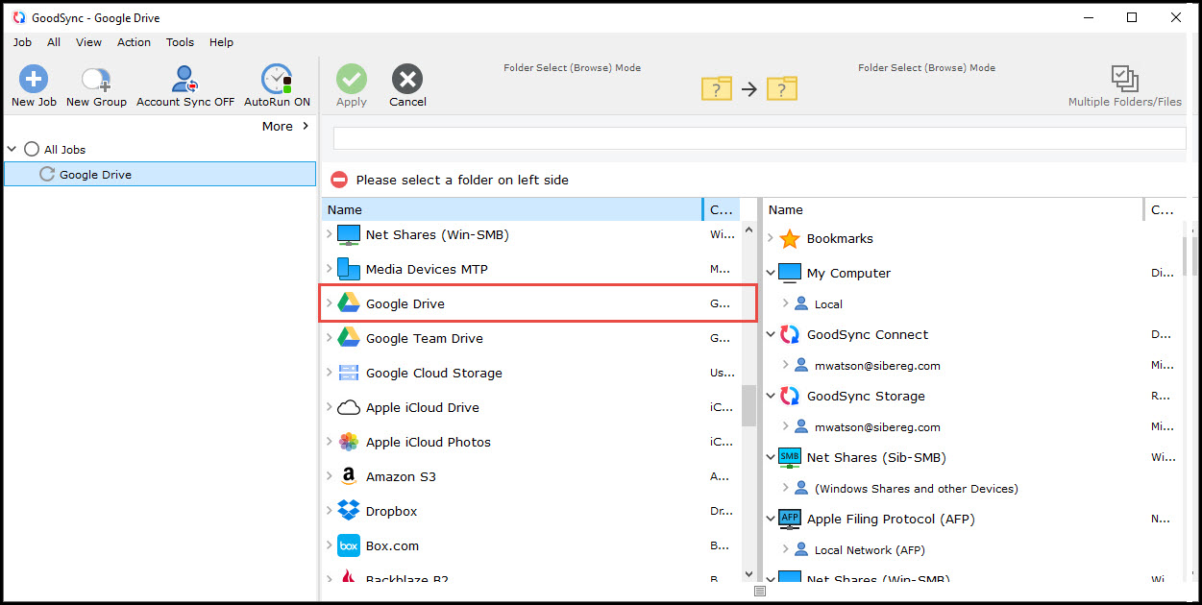
Task: Select the Dropbox icon in left list
Action: tap(349, 511)
